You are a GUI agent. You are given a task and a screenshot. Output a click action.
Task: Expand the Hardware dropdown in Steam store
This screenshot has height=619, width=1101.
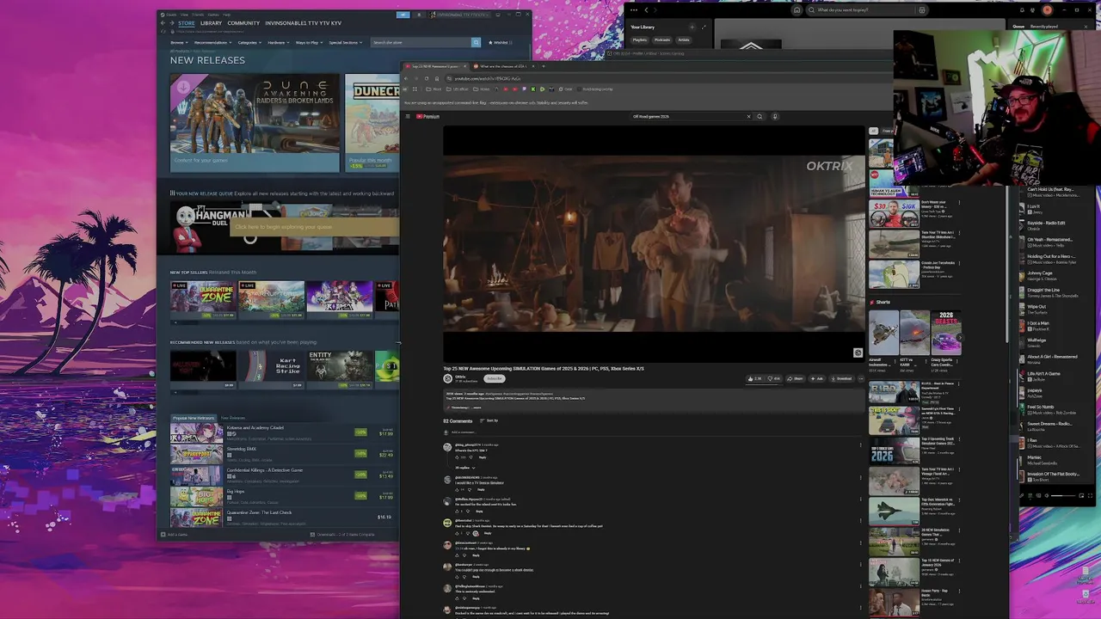coord(277,42)
